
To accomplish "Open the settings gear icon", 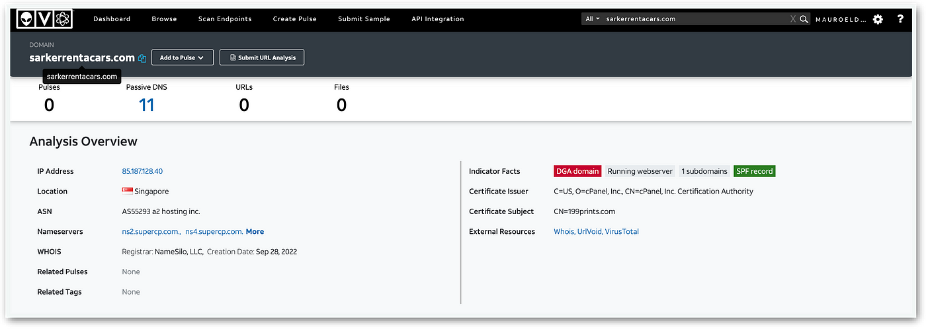I will tap(878, 19).
